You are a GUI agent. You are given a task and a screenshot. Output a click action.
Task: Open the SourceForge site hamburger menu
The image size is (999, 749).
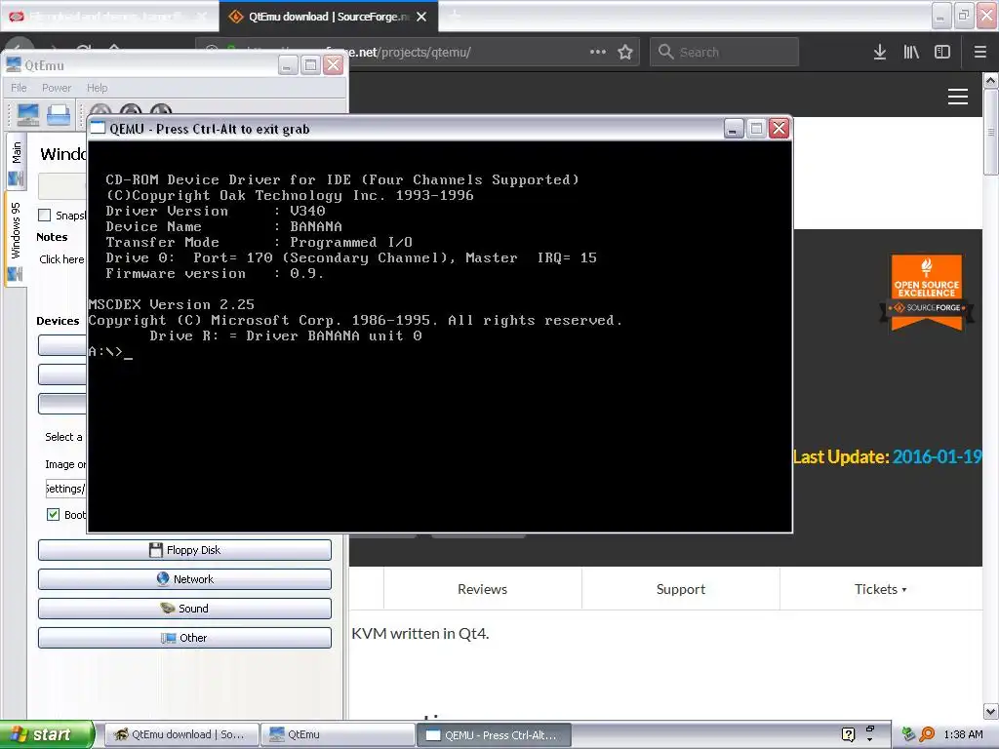coord(958,97)
